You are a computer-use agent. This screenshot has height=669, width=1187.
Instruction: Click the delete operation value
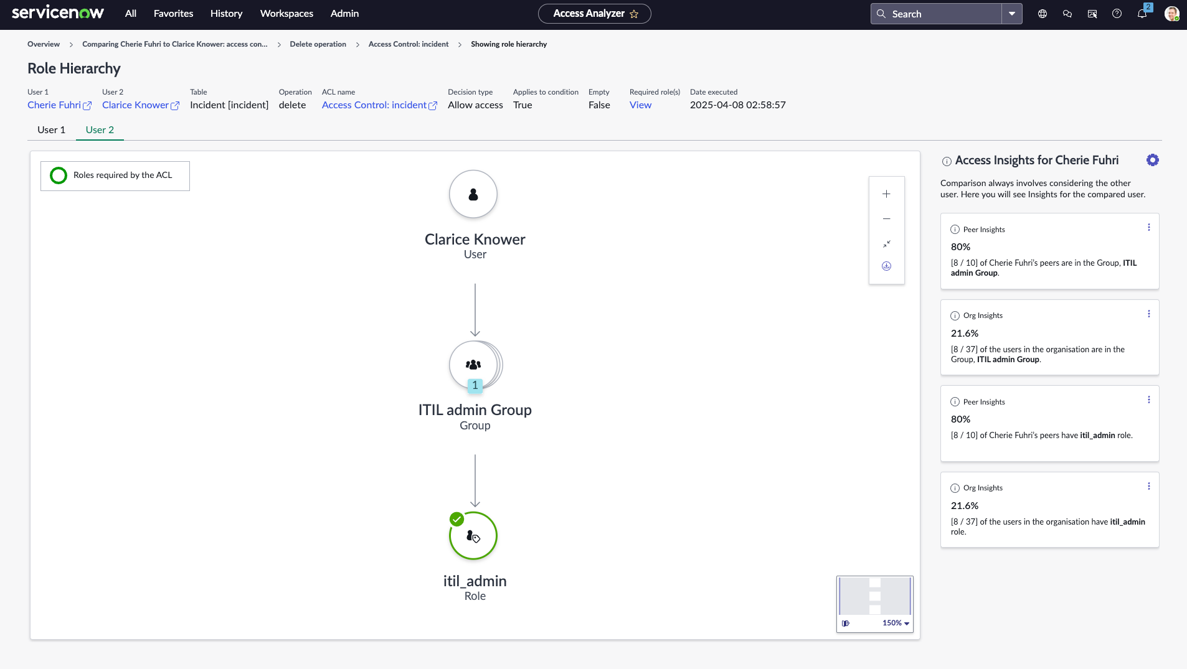tap(292, 105)
